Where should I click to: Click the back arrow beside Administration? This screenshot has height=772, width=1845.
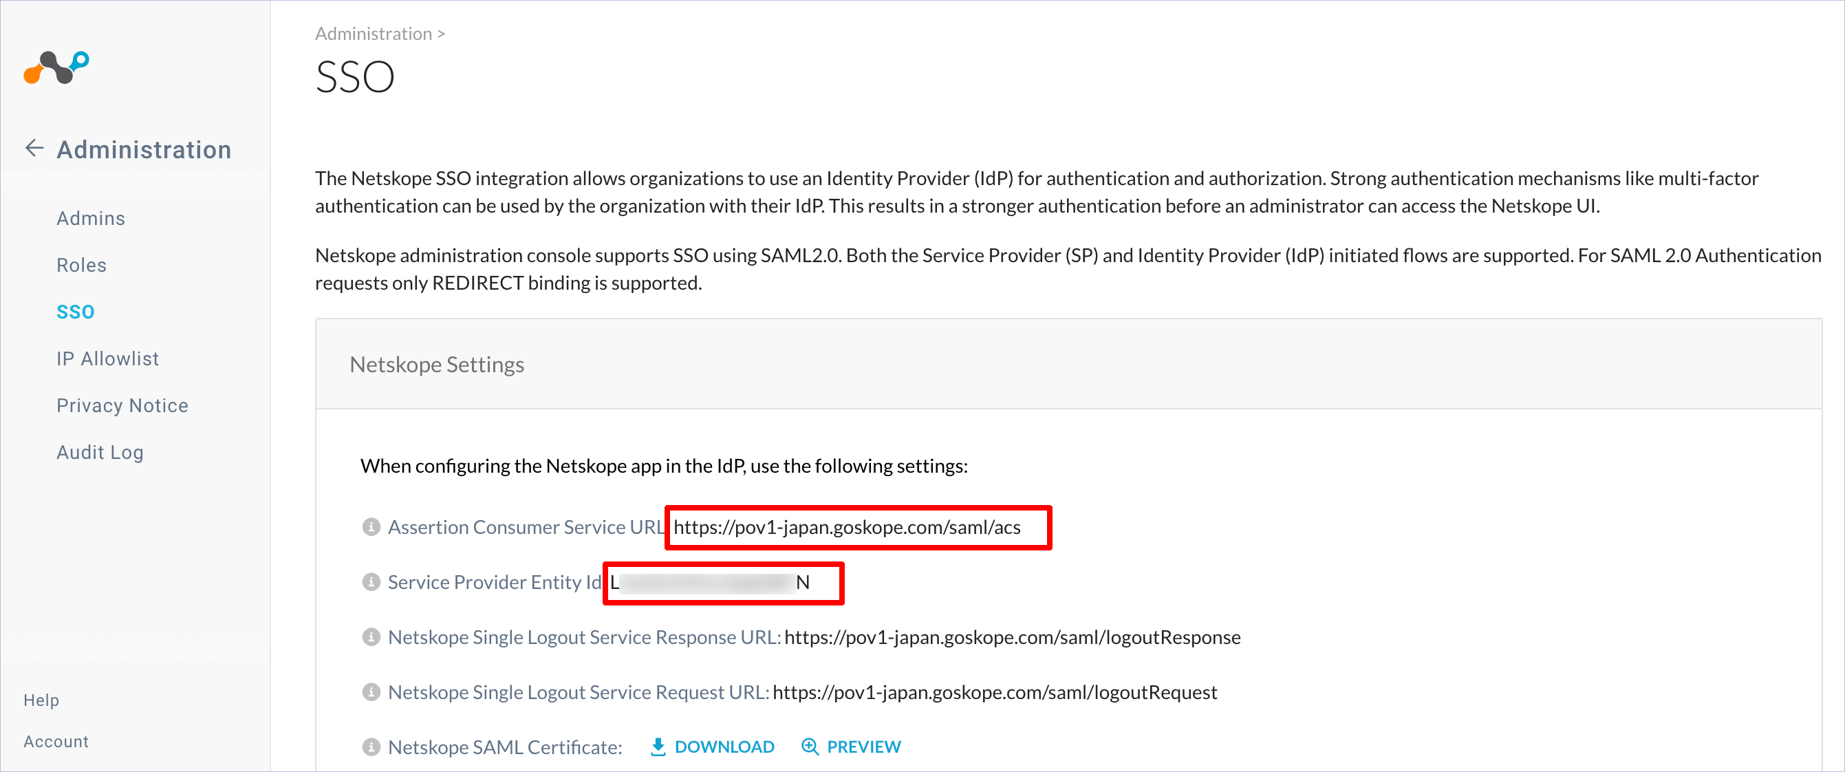pyautogui.click(x=34, y=148)
